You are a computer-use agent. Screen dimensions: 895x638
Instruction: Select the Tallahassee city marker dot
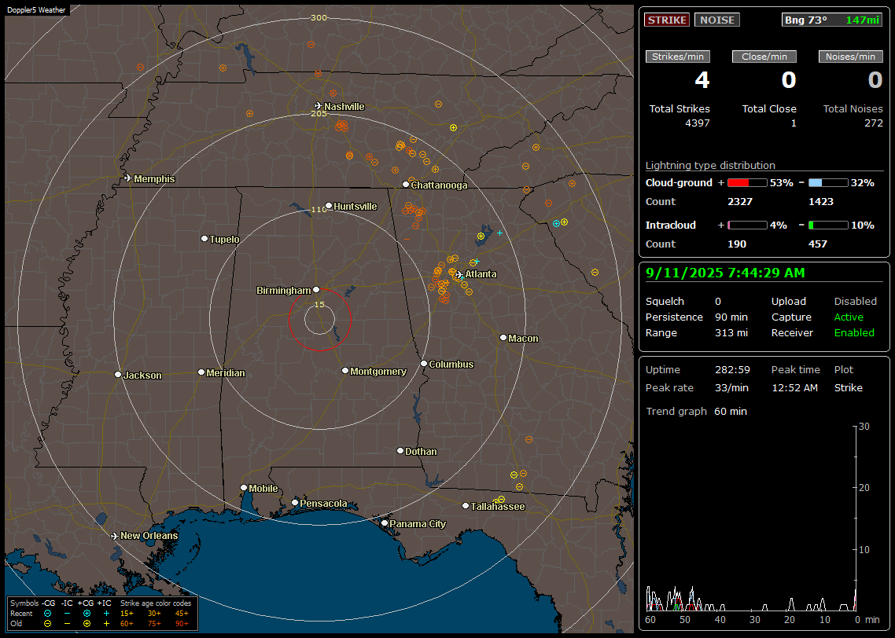tap(466, 506)
